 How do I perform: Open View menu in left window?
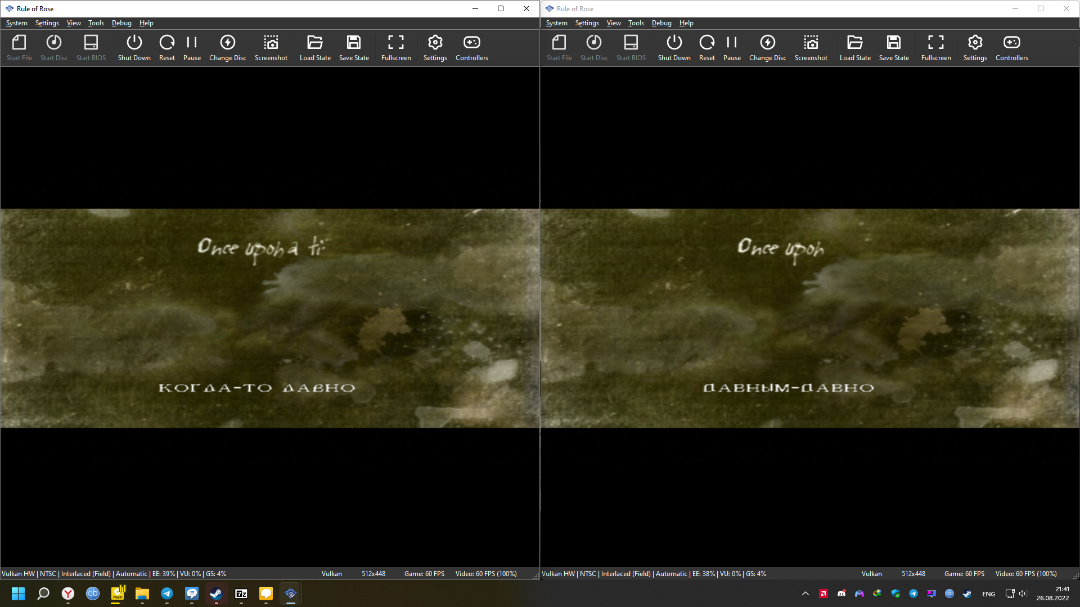74,23
